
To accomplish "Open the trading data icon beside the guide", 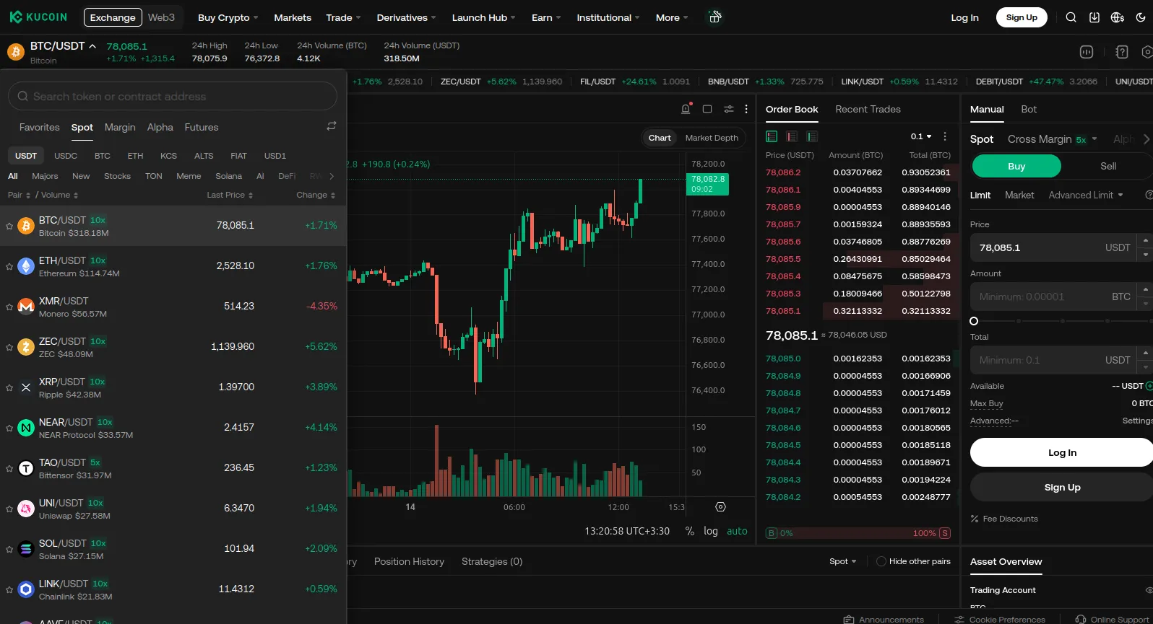I will tap(1087, 52).
